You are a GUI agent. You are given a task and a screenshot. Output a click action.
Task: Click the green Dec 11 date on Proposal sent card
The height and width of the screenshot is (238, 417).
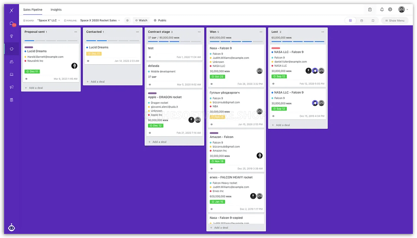click(x=32, y=72)
